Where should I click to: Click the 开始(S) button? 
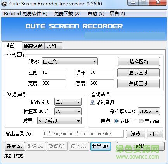(x=15, y=146)
